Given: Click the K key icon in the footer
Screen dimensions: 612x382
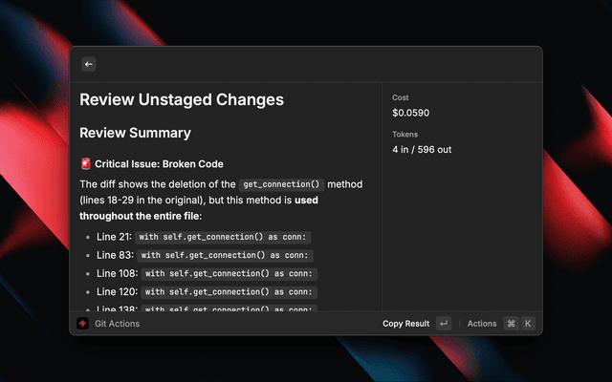Looking at the screenshot, I should (527, 324).
